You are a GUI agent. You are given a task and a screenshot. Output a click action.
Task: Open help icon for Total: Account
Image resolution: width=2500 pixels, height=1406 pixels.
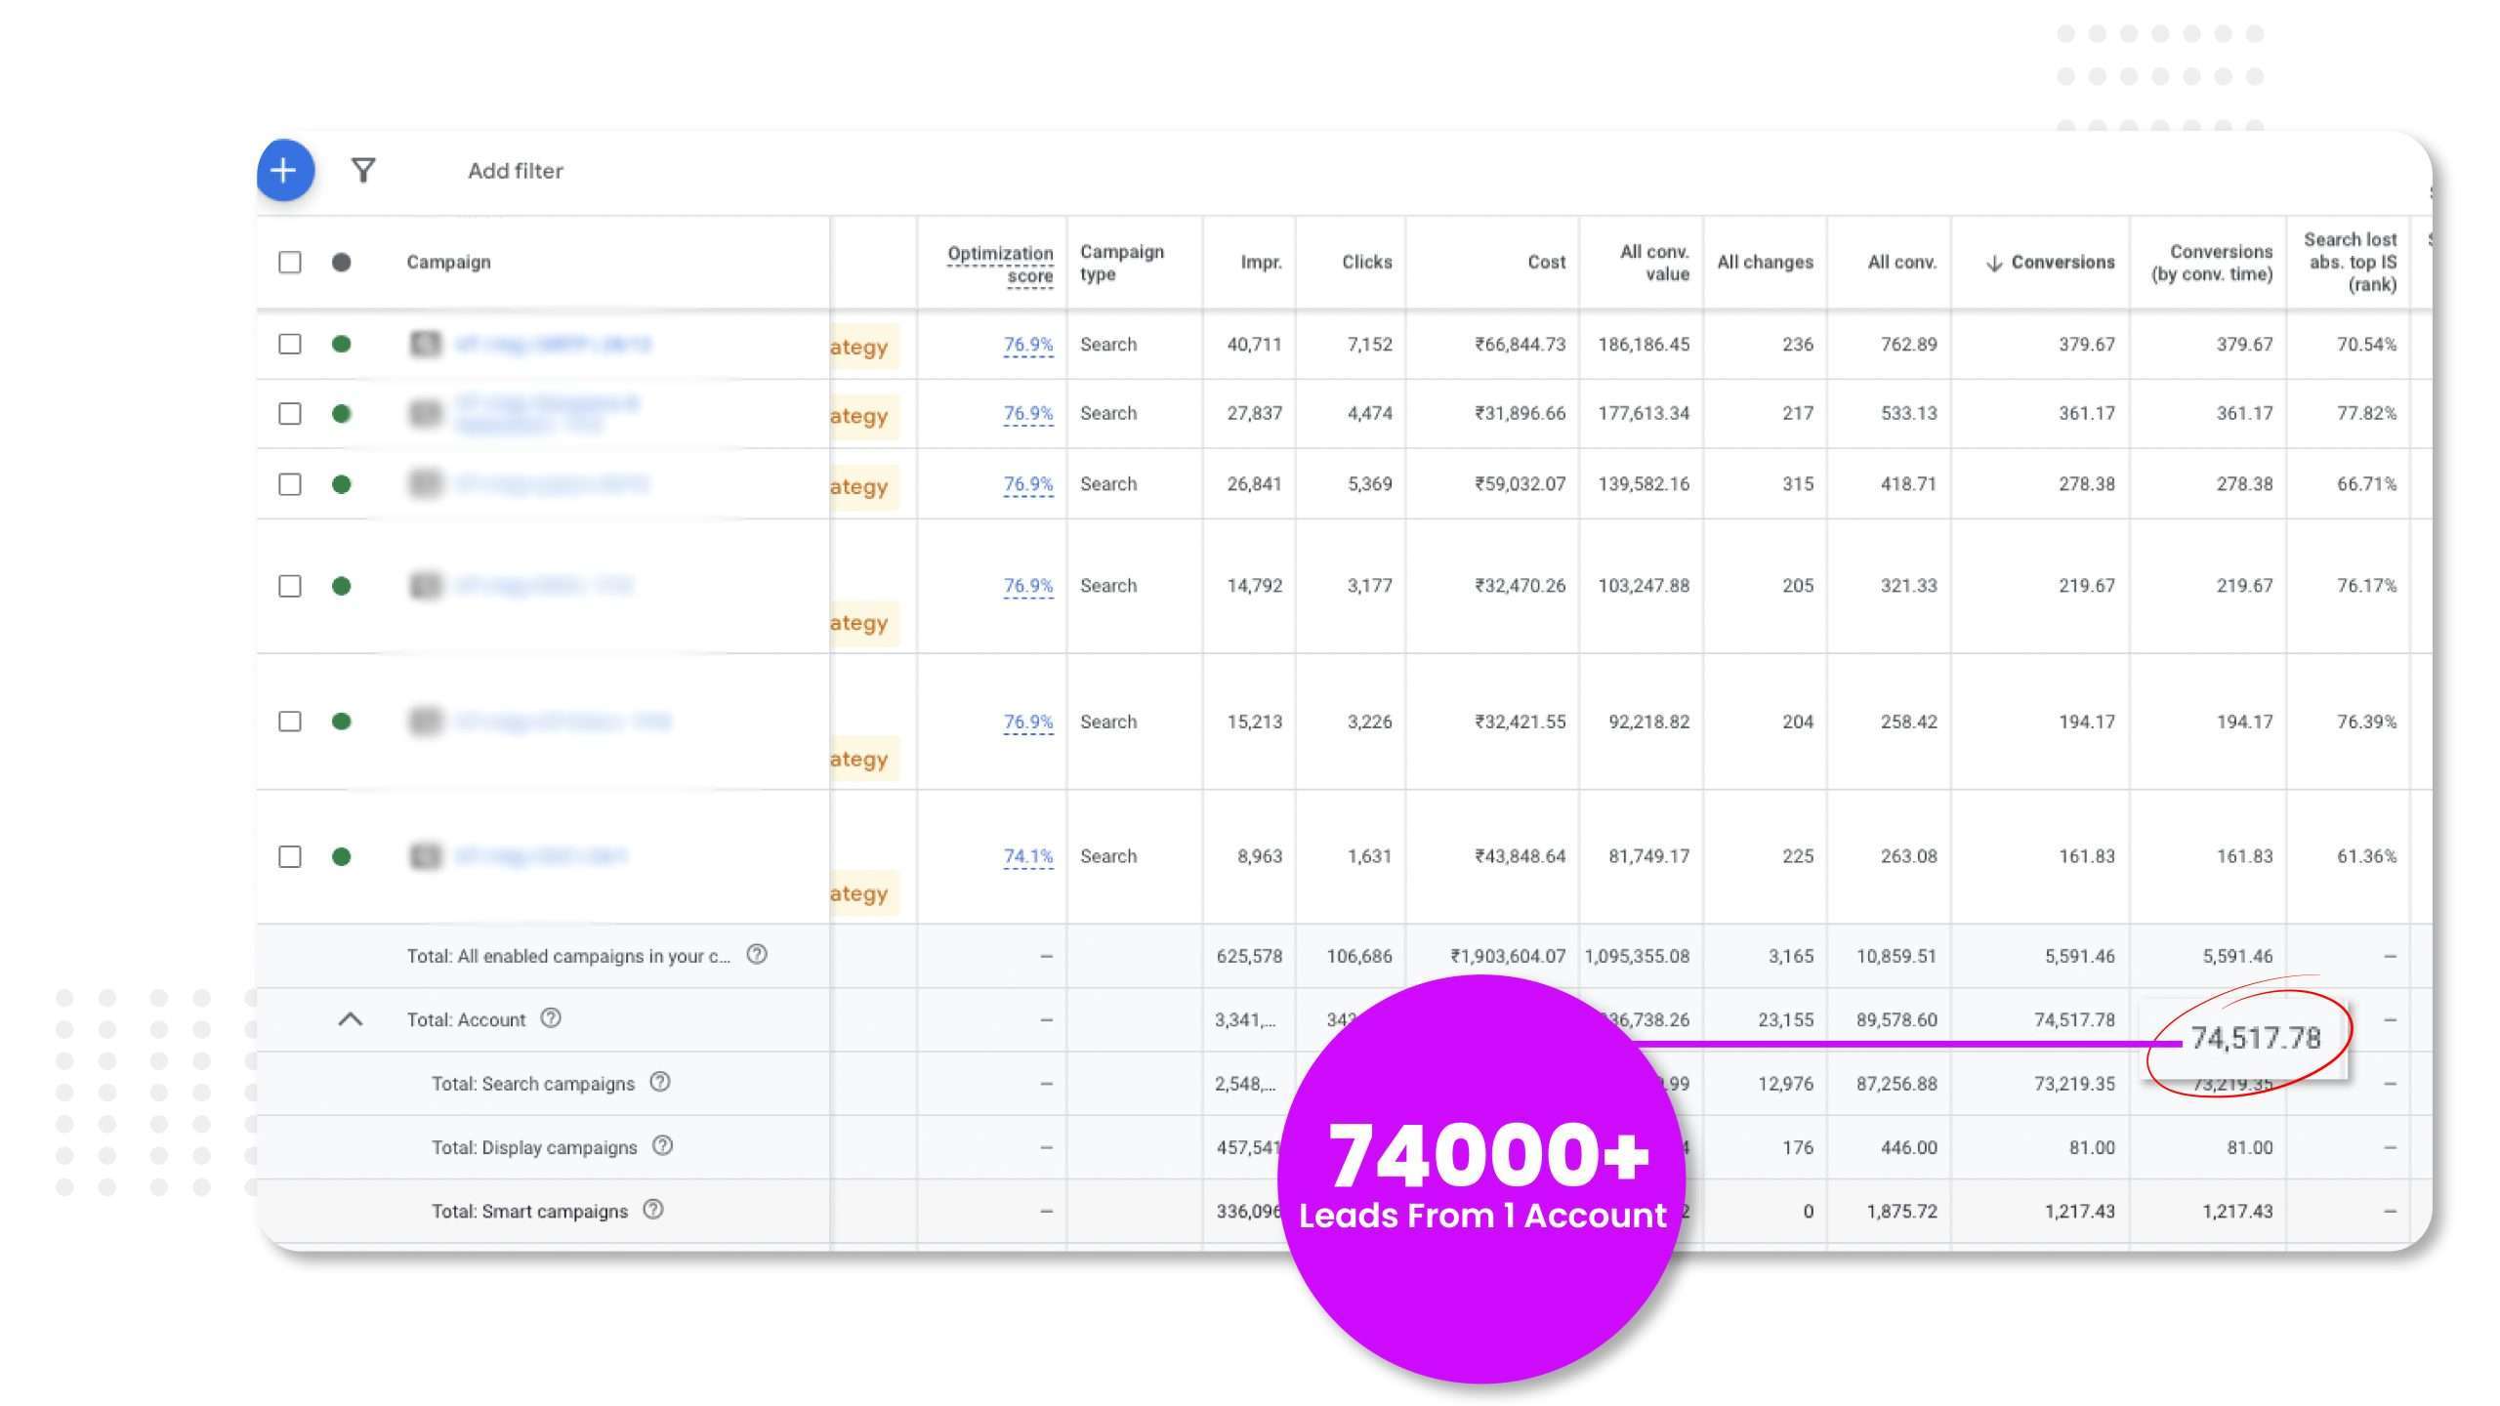pyautogui.click(x=551, y=1018)
